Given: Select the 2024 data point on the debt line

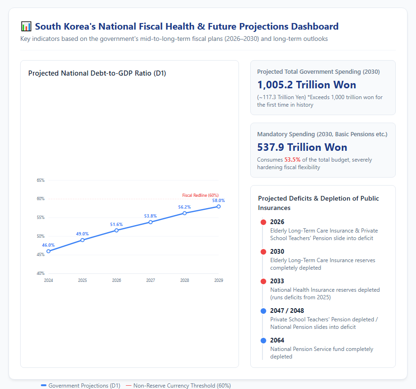Looking at the screenshot, I should (48, 251).
